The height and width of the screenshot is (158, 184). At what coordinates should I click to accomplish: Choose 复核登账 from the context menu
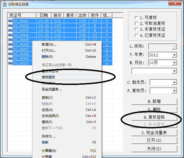[x=48, y=77]
